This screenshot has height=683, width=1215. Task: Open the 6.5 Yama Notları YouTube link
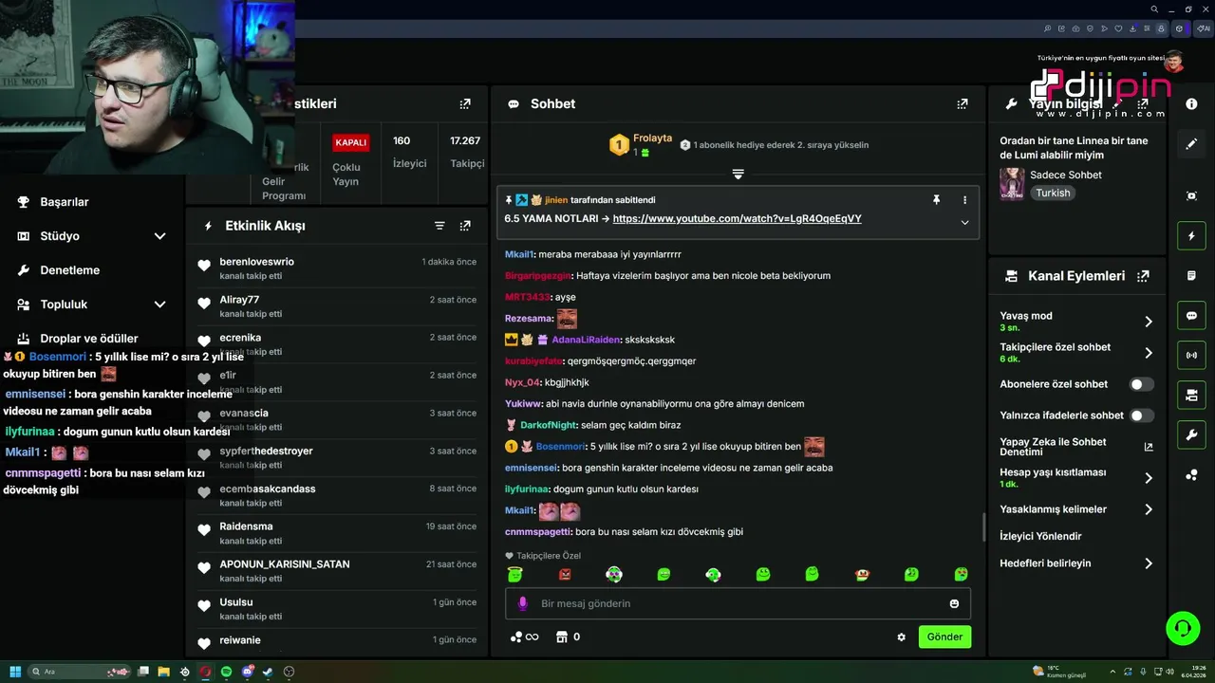pos(737,219)
